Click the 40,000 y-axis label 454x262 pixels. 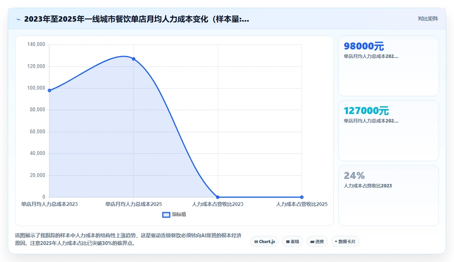(x=38, y=153)
